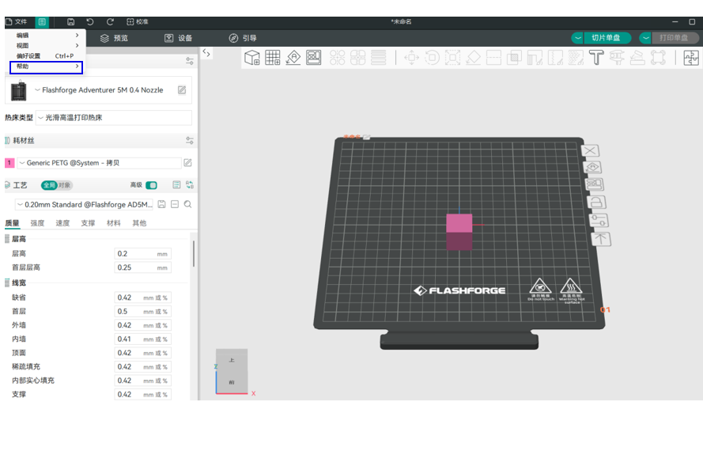Screen dimensions: 703x455
Task: Click the 校准 (Calibration) button
Action: coord(137,22)
